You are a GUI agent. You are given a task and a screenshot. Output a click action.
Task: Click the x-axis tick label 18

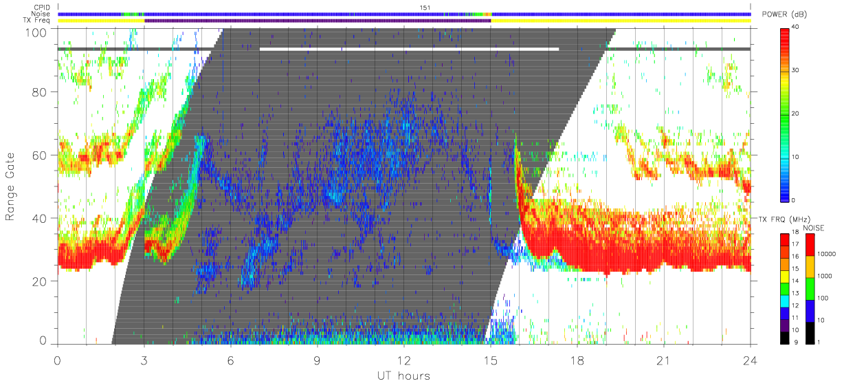pyautogui.click(x=577, y=360)
